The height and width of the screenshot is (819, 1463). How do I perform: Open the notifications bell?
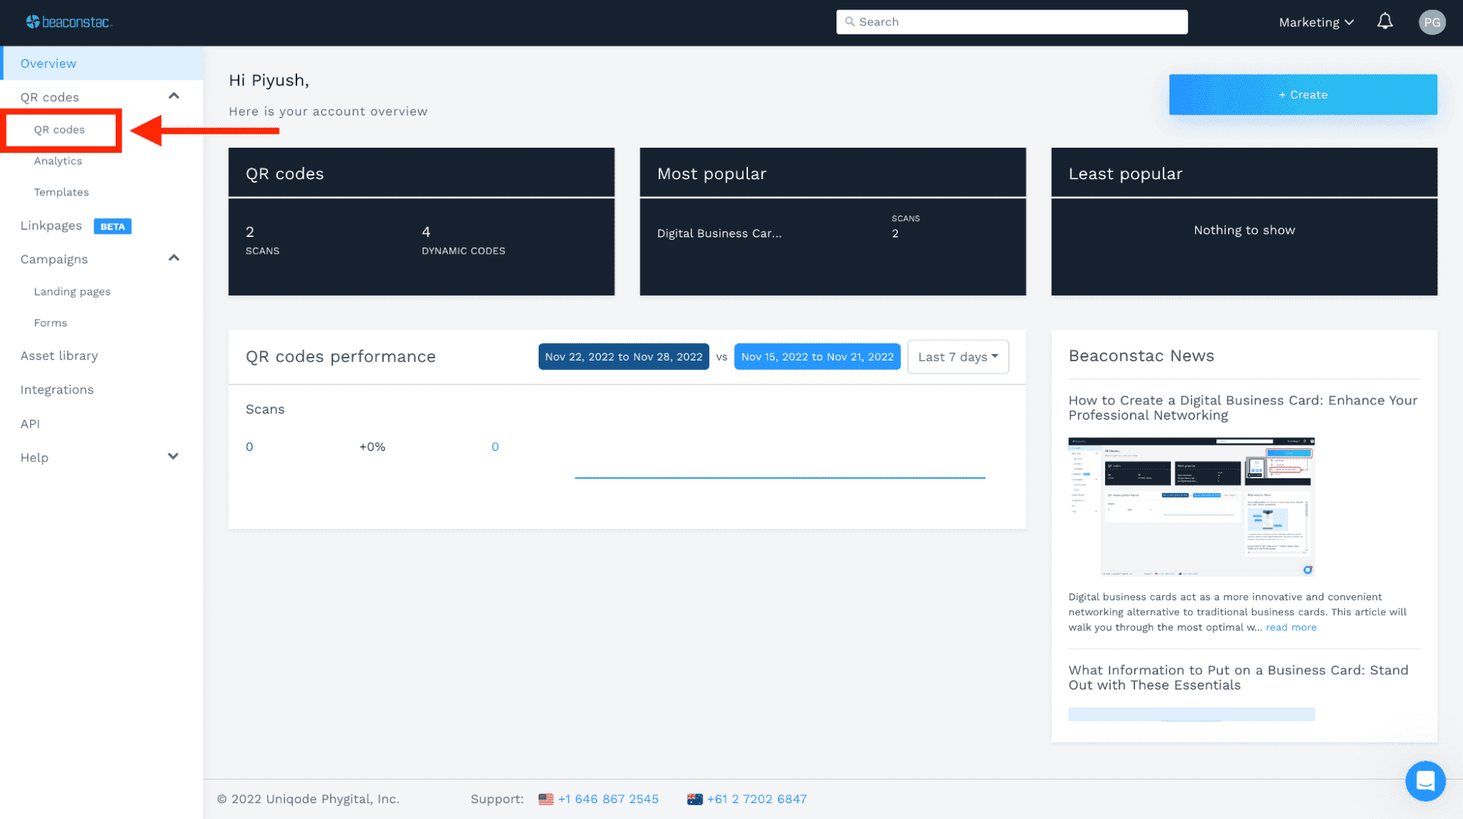coord(1385,22)
